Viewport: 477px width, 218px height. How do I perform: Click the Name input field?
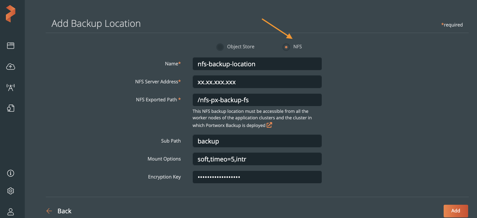click(257, 64)
